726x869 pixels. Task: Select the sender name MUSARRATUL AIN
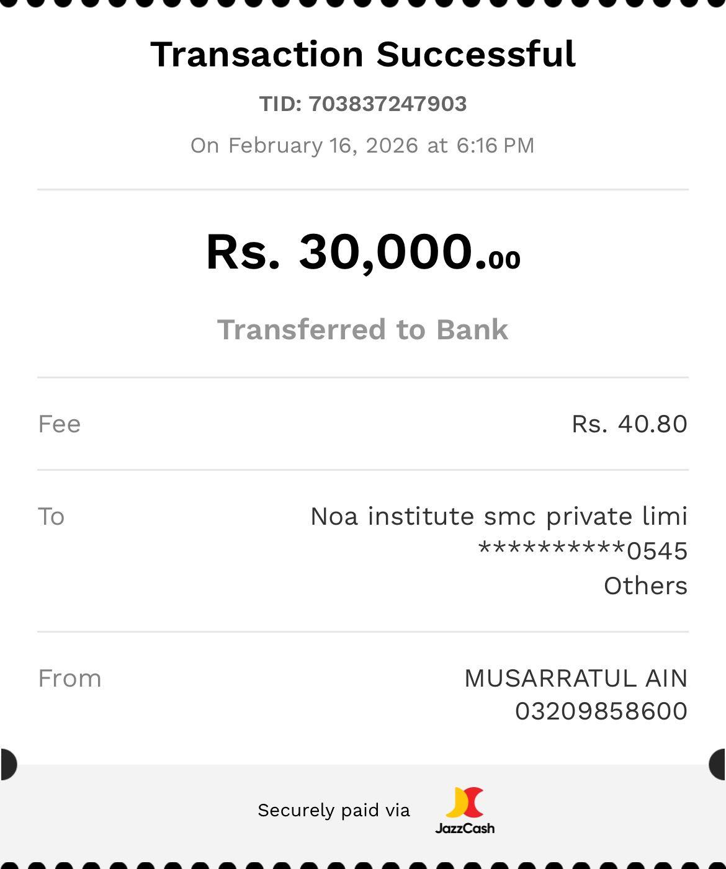576,679
